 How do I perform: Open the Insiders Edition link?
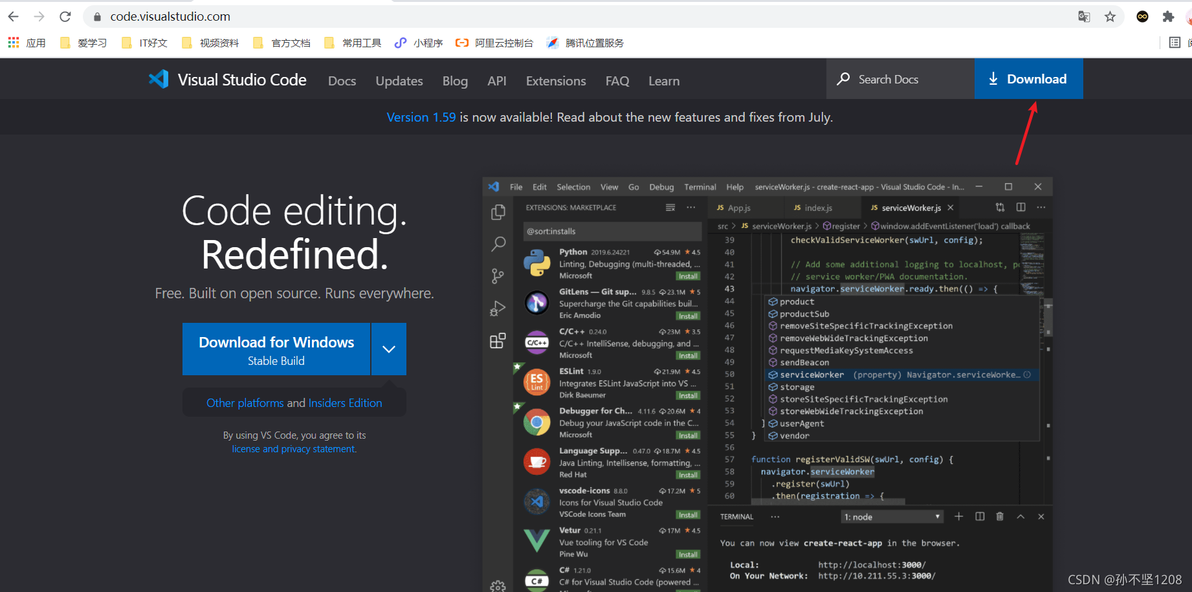(345, 403)
